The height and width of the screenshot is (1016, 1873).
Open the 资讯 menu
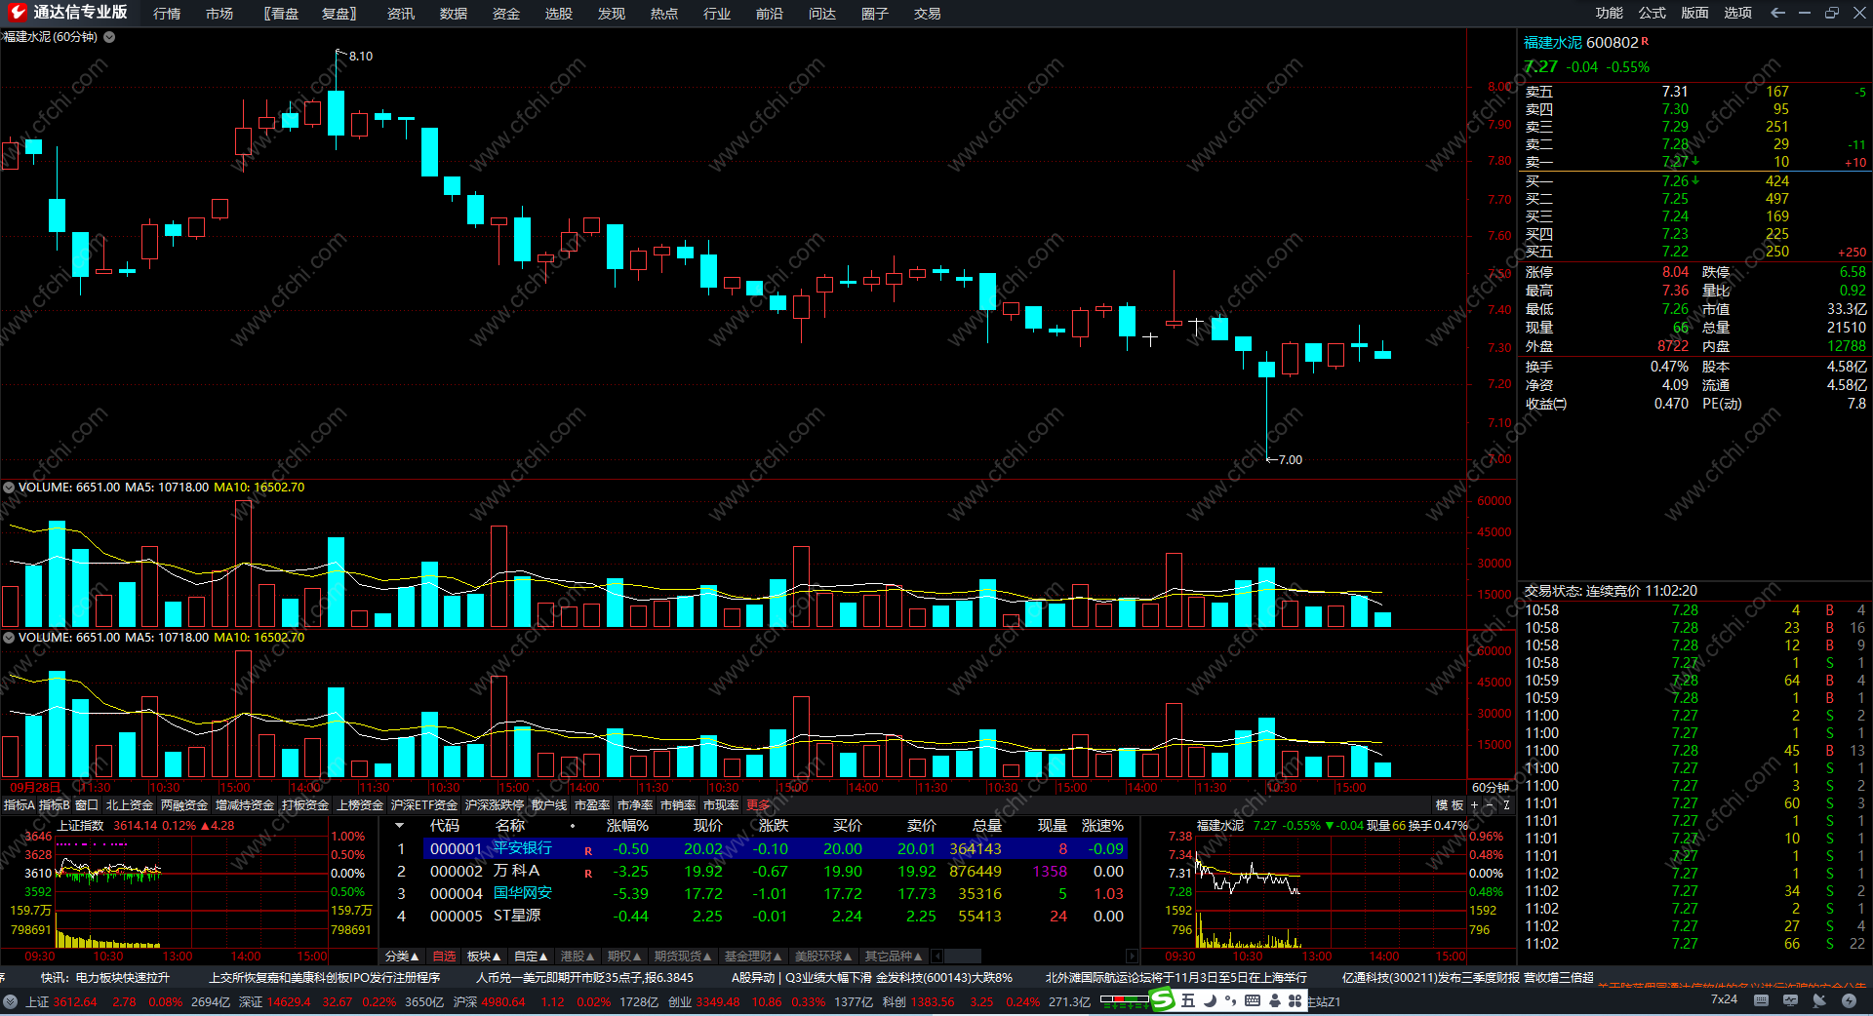401,14
